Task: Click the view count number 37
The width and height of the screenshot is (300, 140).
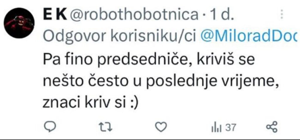Action: (231, 128)
